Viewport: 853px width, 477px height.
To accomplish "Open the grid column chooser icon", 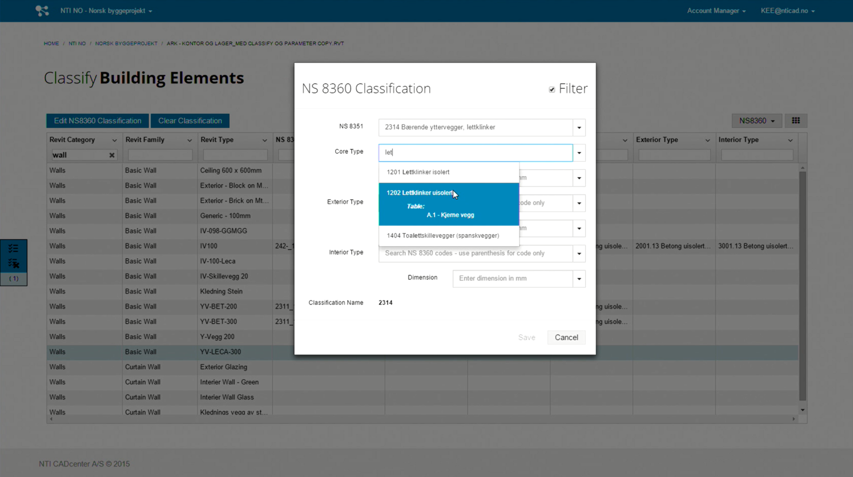I will [x=795, y=121].
